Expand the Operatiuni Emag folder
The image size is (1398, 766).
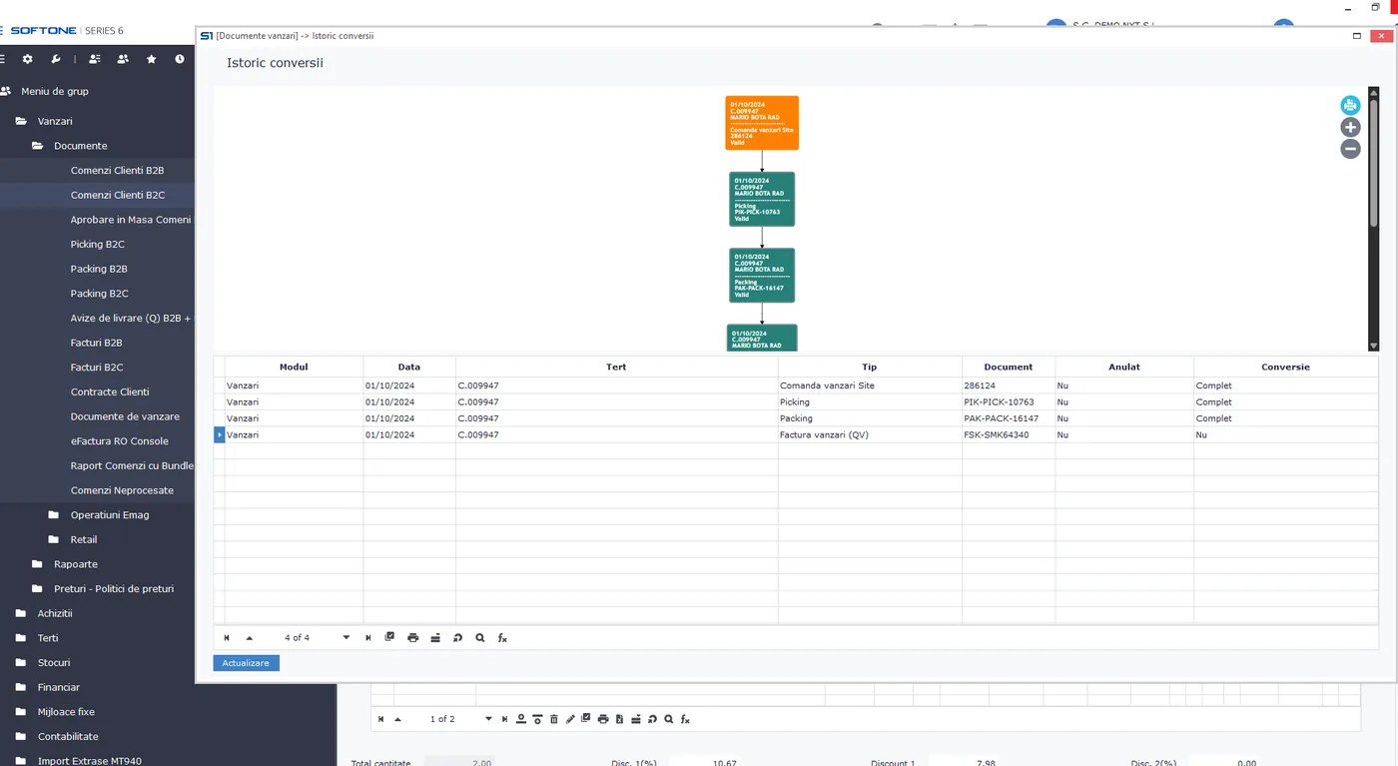(x=54, y=515)
